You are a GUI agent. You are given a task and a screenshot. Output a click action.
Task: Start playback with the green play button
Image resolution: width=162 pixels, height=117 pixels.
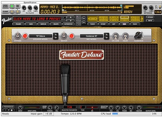[12, 6]
